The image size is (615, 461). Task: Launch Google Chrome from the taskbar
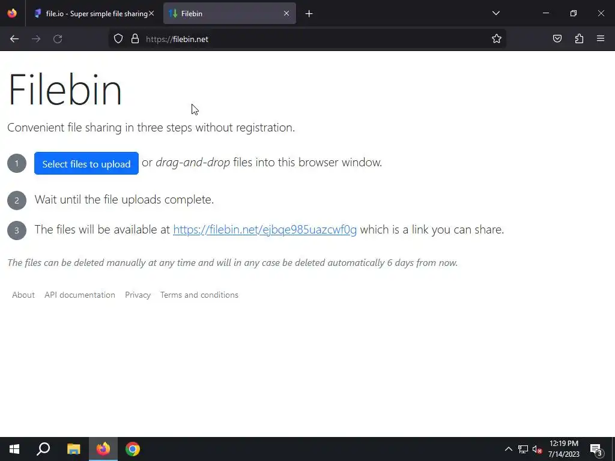coord(133,449)
